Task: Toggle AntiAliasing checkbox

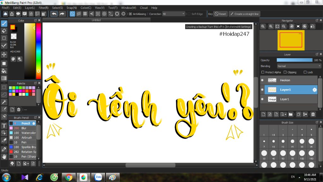Action: click(x=130, y=14)
